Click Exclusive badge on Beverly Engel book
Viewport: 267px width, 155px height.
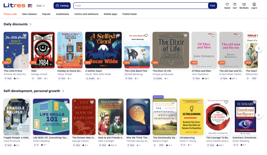[158, 97]
